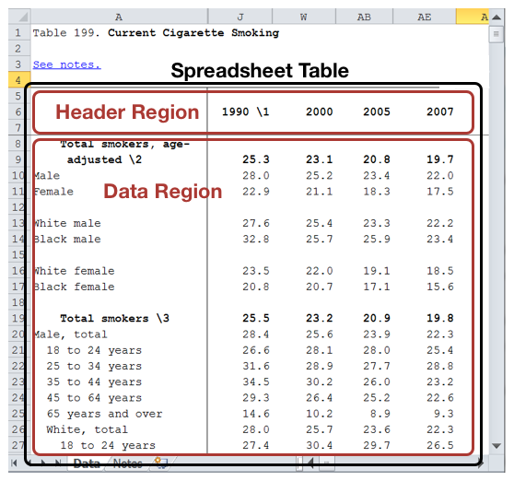
Task: Click the vertical scrollbar down arrow
Action: 496,446
